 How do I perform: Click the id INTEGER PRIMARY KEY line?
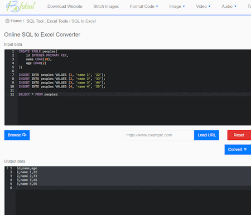pyautogui.click(x=47, y=55)
